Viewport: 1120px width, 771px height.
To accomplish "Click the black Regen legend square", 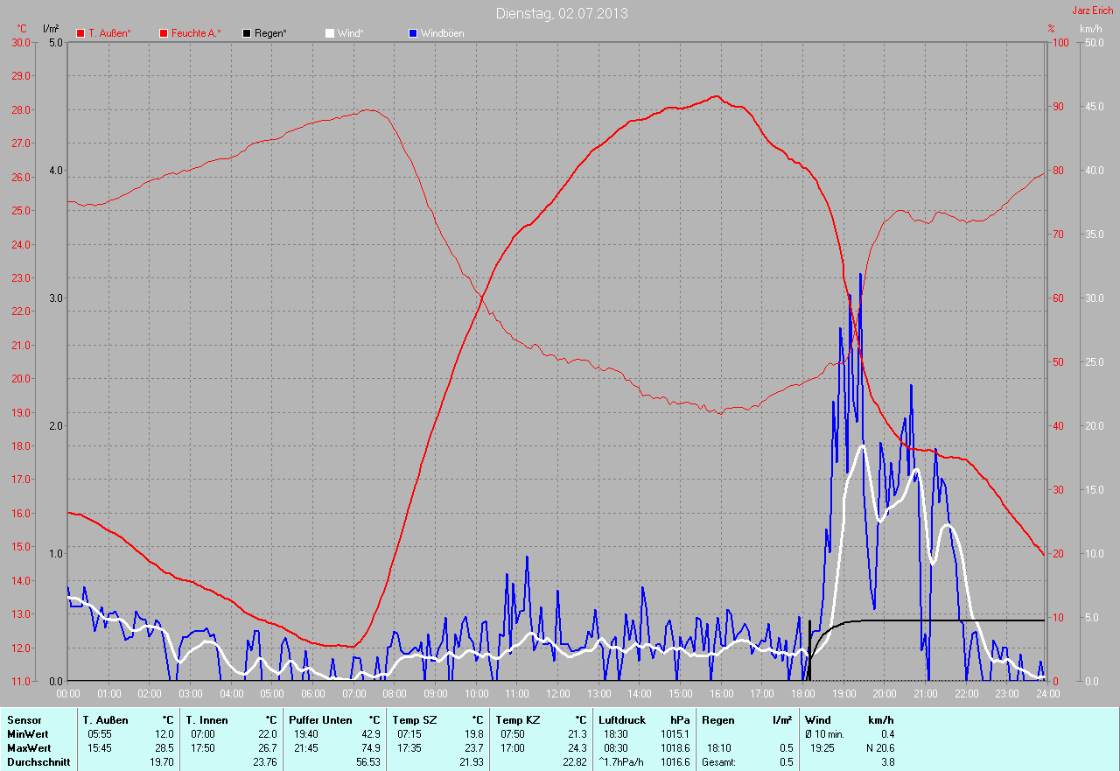I will pyautogui.click(x=248, y=33).
